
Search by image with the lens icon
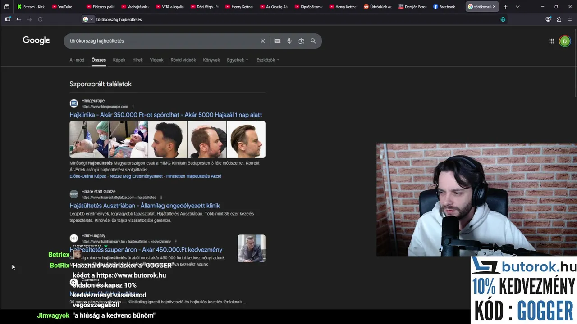coord(301,41)
